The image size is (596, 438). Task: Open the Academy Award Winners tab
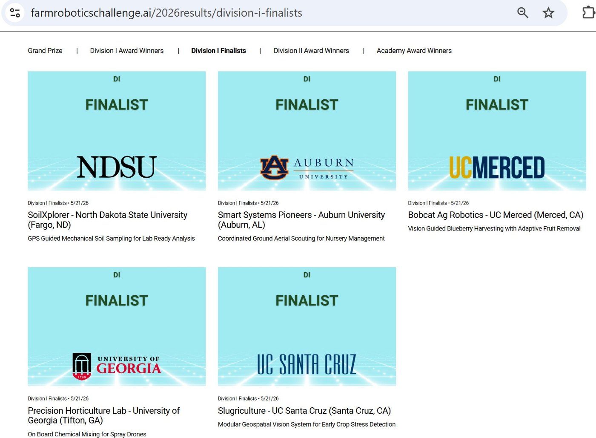(414, 51)
